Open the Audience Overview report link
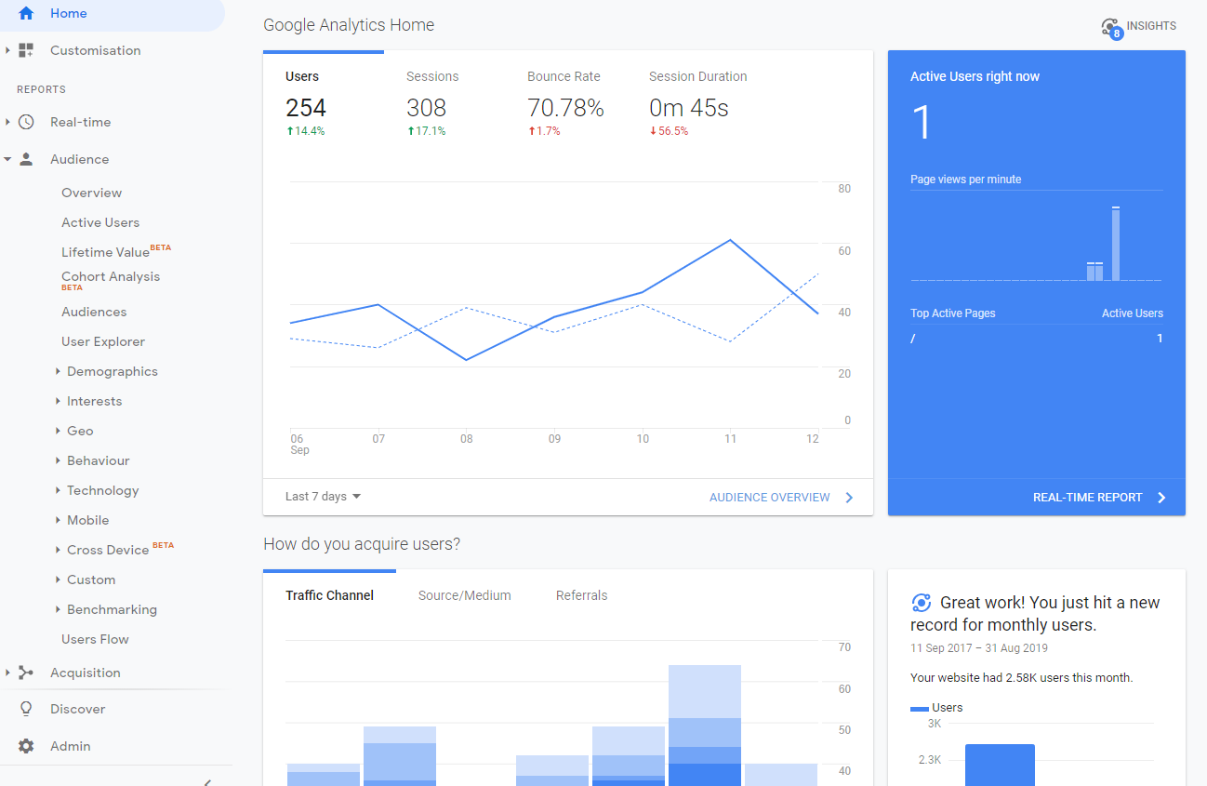The height and width of the screenshot is (786, 1207). point(770,498)
